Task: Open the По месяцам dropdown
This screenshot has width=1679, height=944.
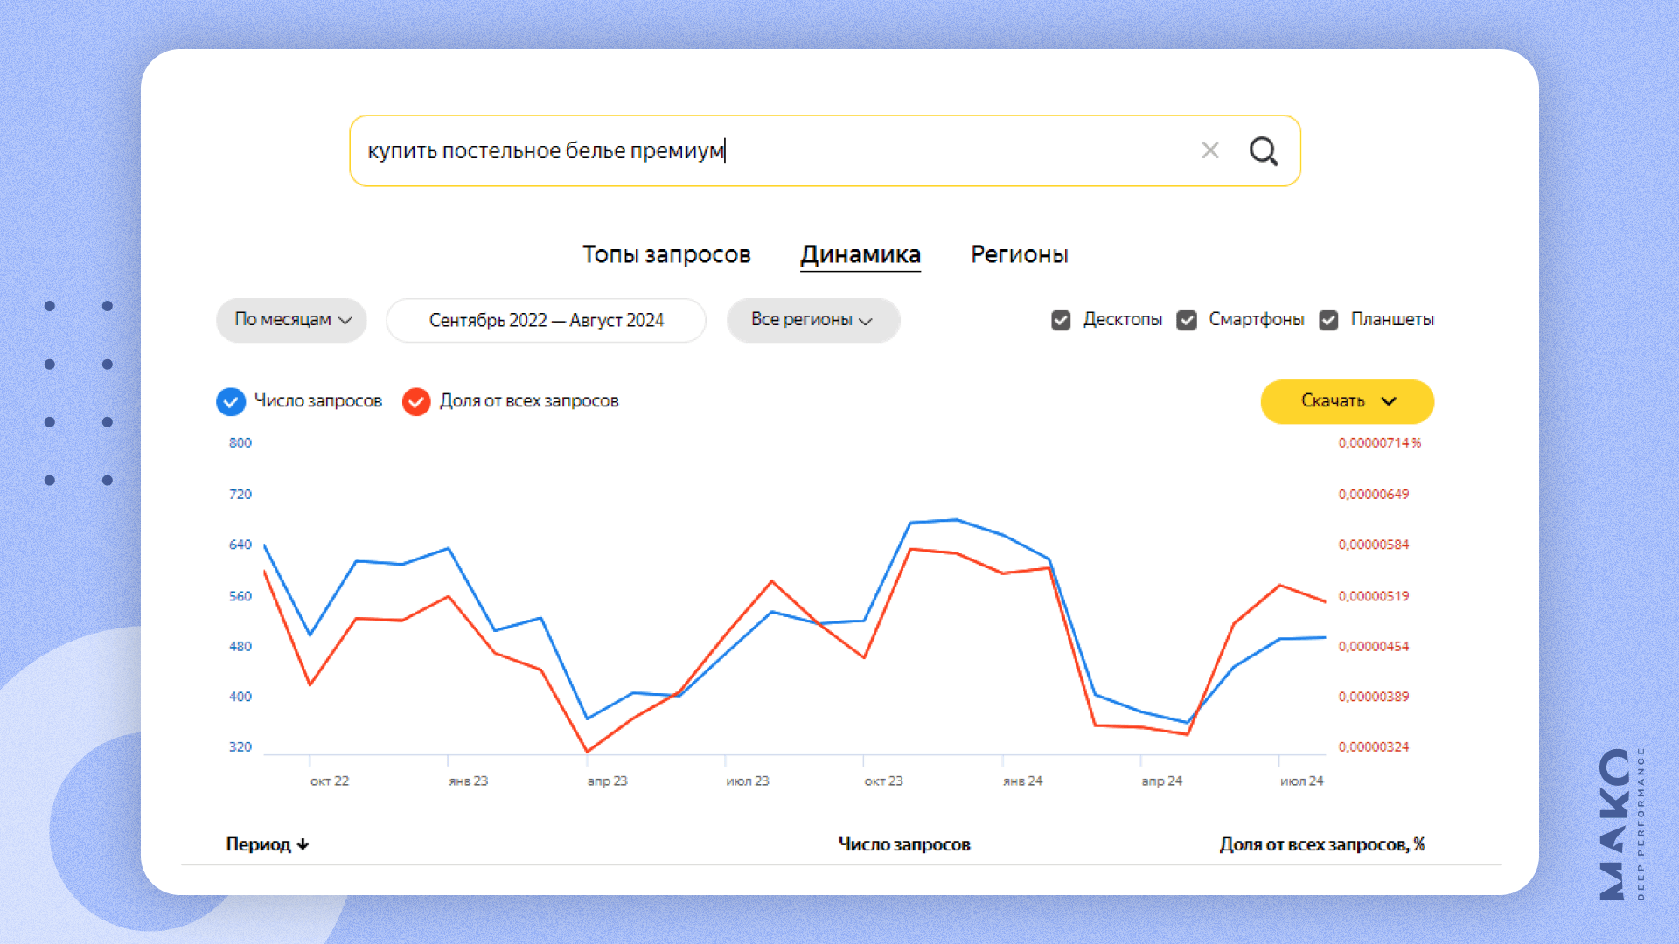Action: (x=291, y=320)
